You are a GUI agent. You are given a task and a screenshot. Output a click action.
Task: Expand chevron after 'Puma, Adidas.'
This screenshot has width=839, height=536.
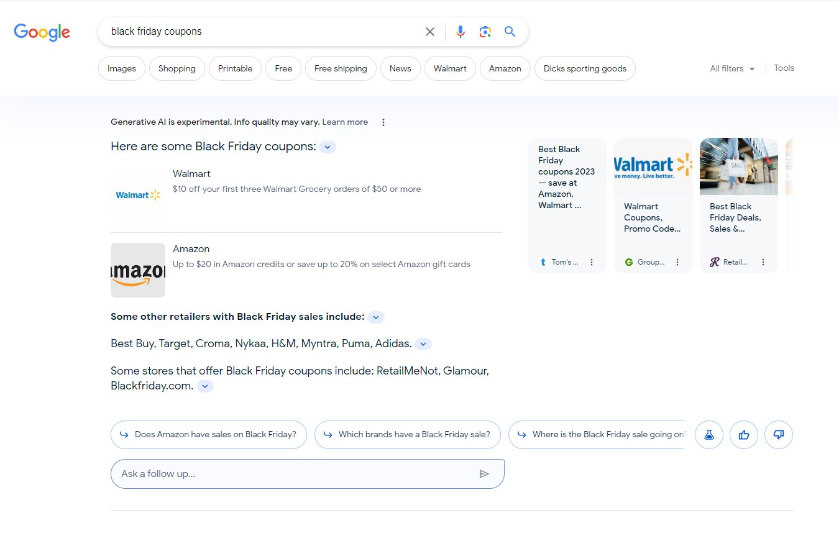tap(423, 344)
